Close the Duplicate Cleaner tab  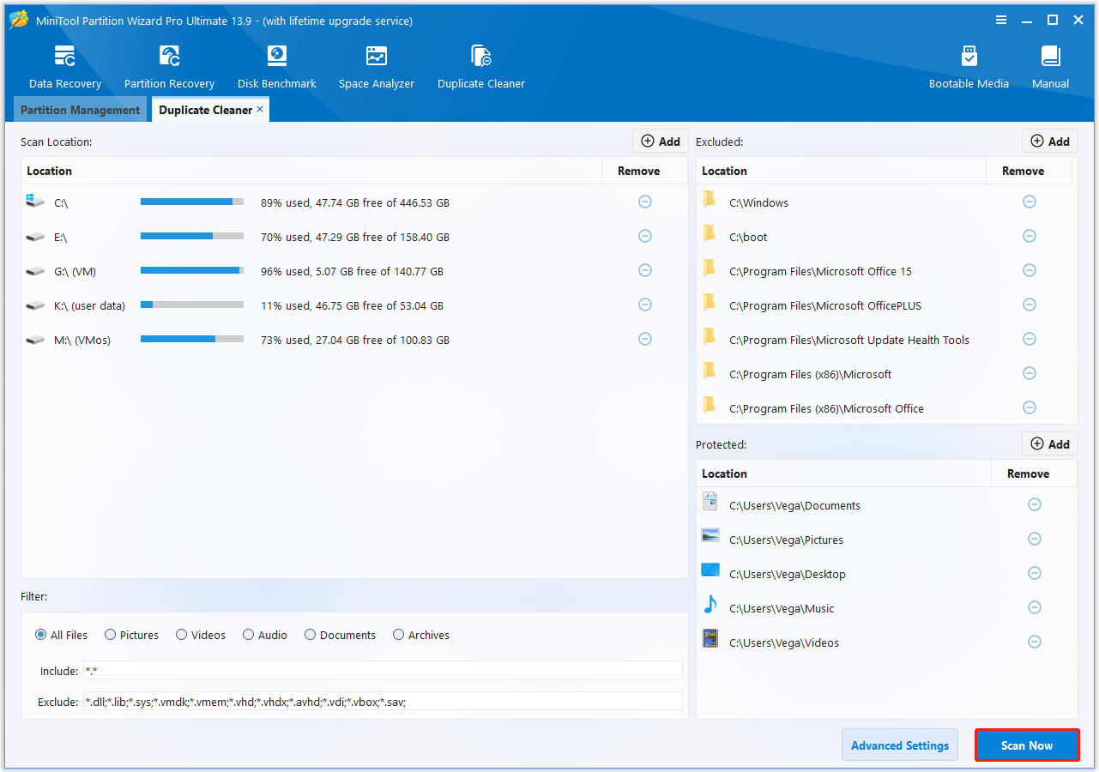click(x=260, y=109)
